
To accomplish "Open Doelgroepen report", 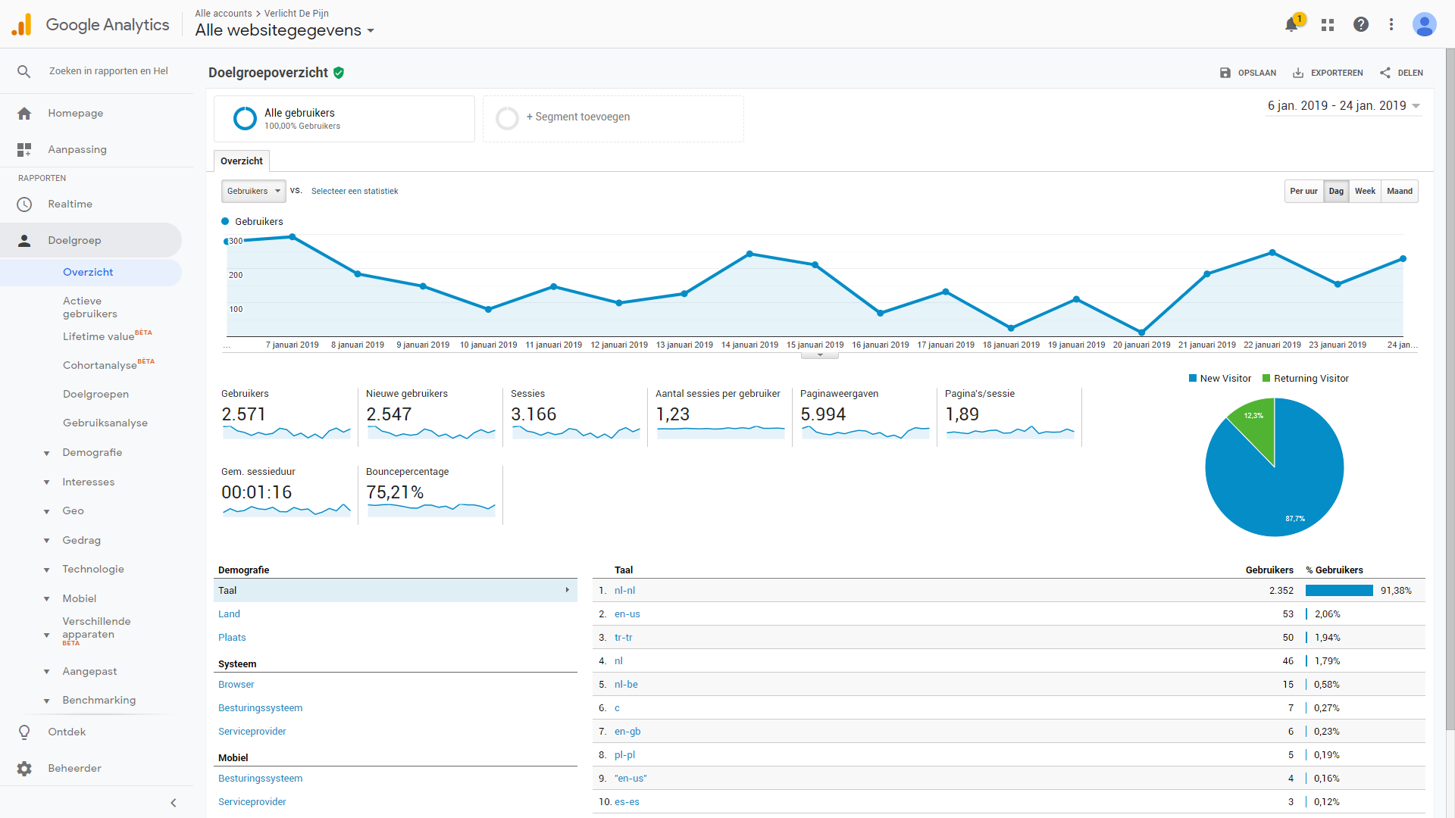I will [95, 395].
